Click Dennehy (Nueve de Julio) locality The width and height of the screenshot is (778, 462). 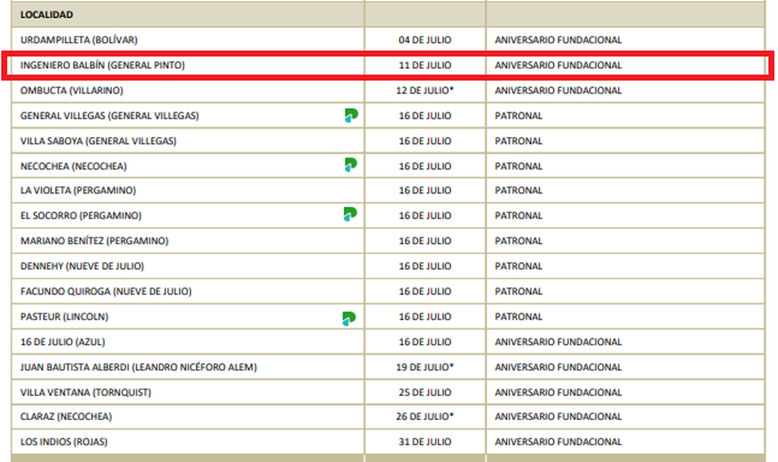pos(82,266)
